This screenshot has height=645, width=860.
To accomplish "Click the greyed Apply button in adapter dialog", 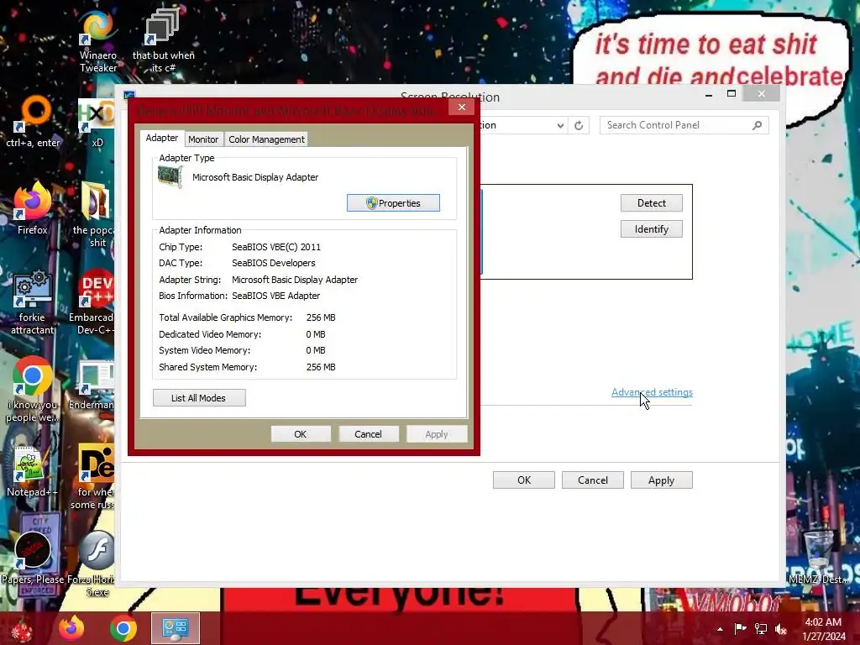I will (437, 434).
